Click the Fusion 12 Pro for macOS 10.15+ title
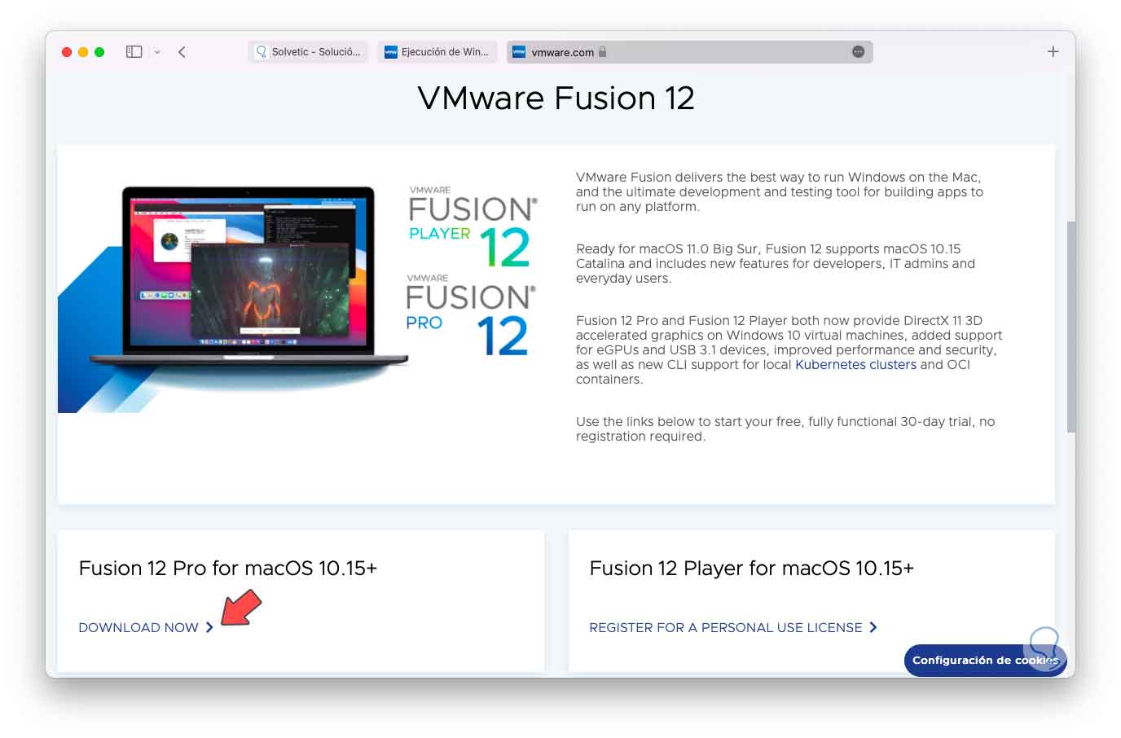Image resolution: width=1121 pixels, height=738 pixels. point(228,568)
